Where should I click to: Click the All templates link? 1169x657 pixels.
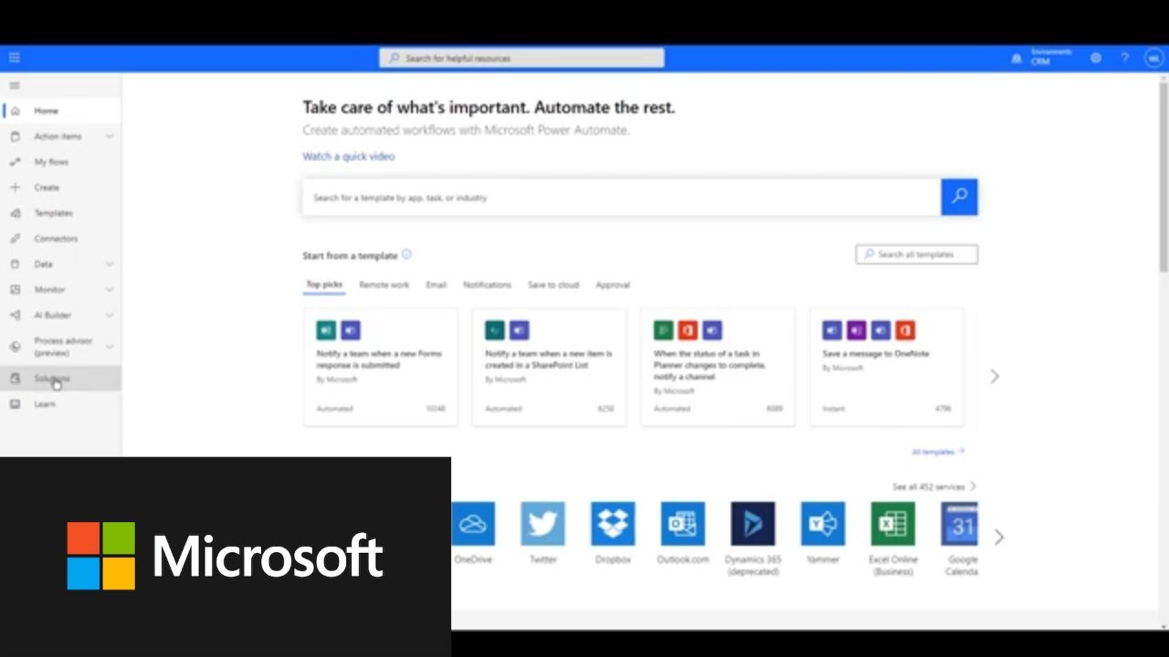pyautogui.click(x=938, y=452)
